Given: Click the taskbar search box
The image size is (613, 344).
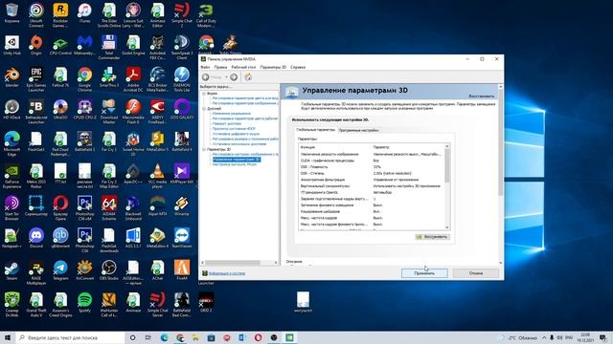Looking at the screenshot, I should coord(70,337).
